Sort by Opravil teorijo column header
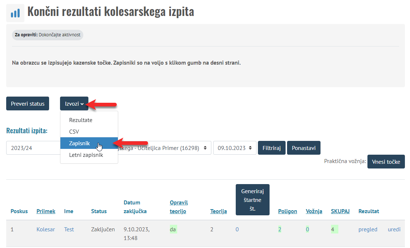 point(179,207)
